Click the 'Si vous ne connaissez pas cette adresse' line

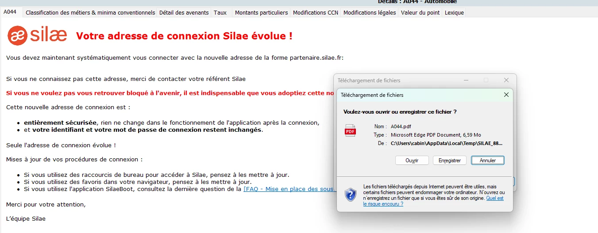126,79
